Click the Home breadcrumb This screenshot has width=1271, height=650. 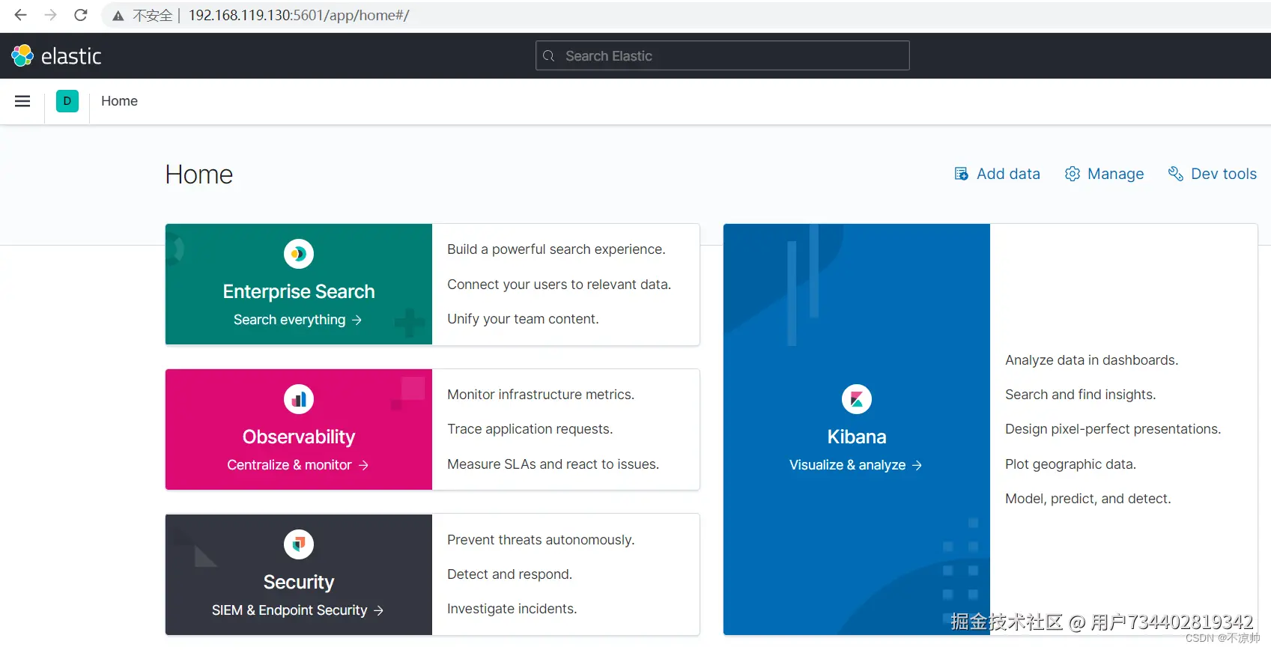[x=119, y=101]
